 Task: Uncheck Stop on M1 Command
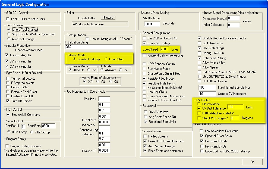(8, 115)
